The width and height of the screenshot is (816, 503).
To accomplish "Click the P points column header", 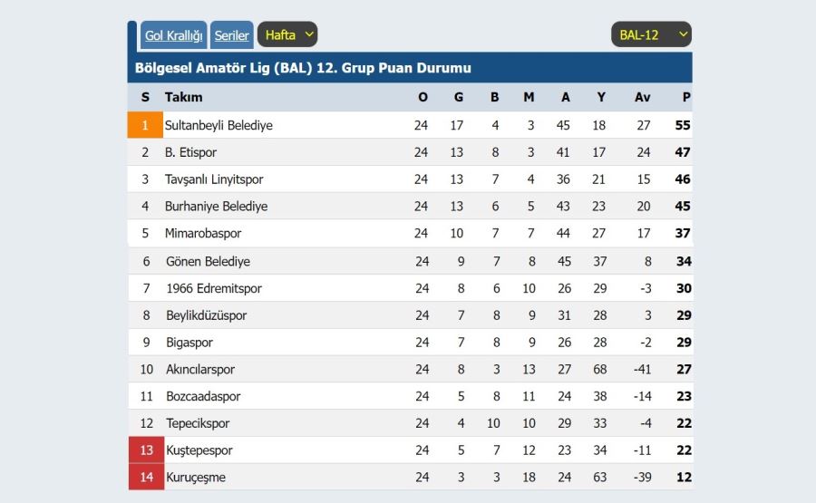I will click(686, 97).
